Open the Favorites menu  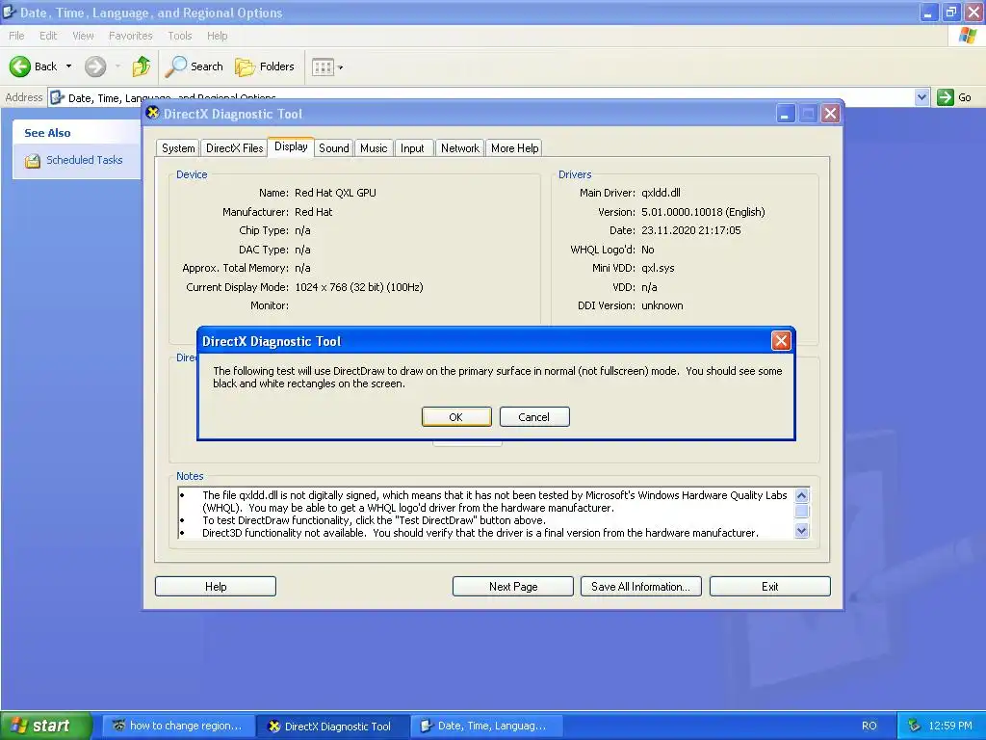(x=131, y=36)
